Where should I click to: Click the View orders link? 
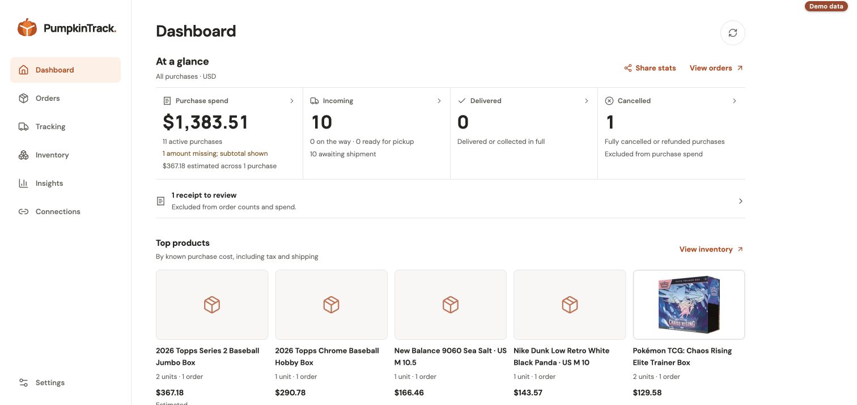pos(716,68)
